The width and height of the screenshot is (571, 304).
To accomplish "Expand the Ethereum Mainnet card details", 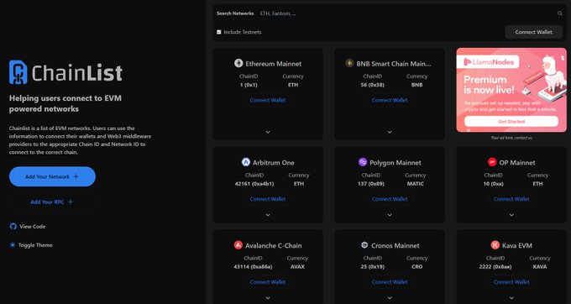I will pyautogui.click(x=268, y=132).
